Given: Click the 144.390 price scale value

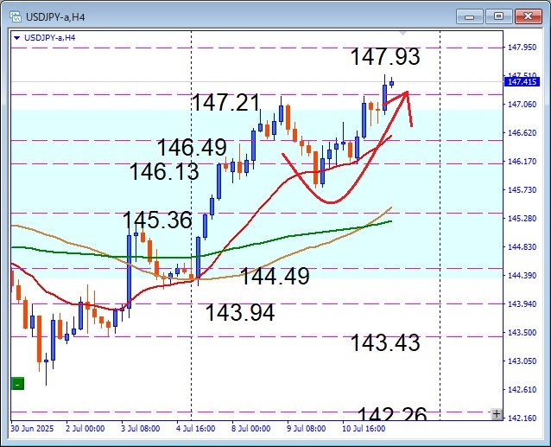Looking at the screenshot, I should pos(522,275).
